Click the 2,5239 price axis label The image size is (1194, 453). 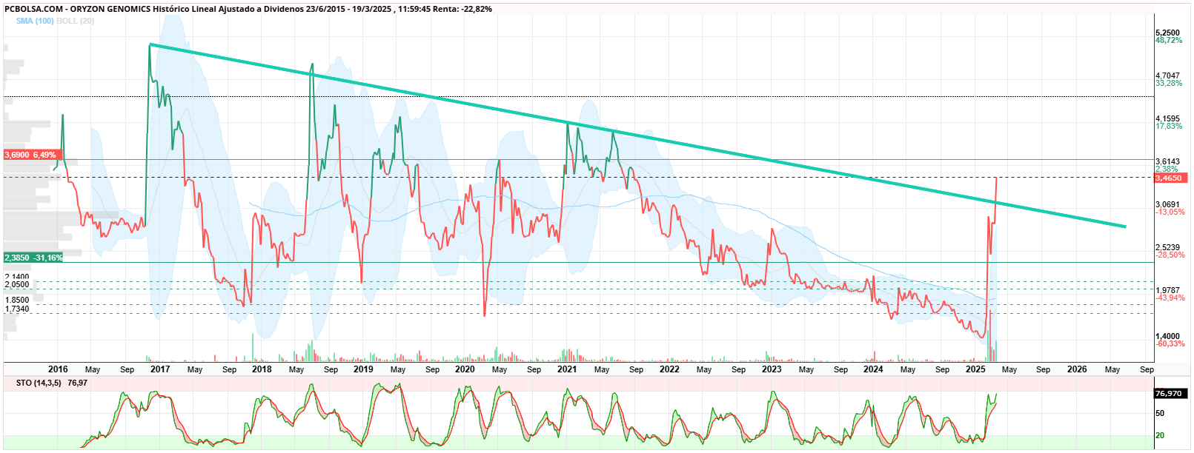click(1167, 247)
